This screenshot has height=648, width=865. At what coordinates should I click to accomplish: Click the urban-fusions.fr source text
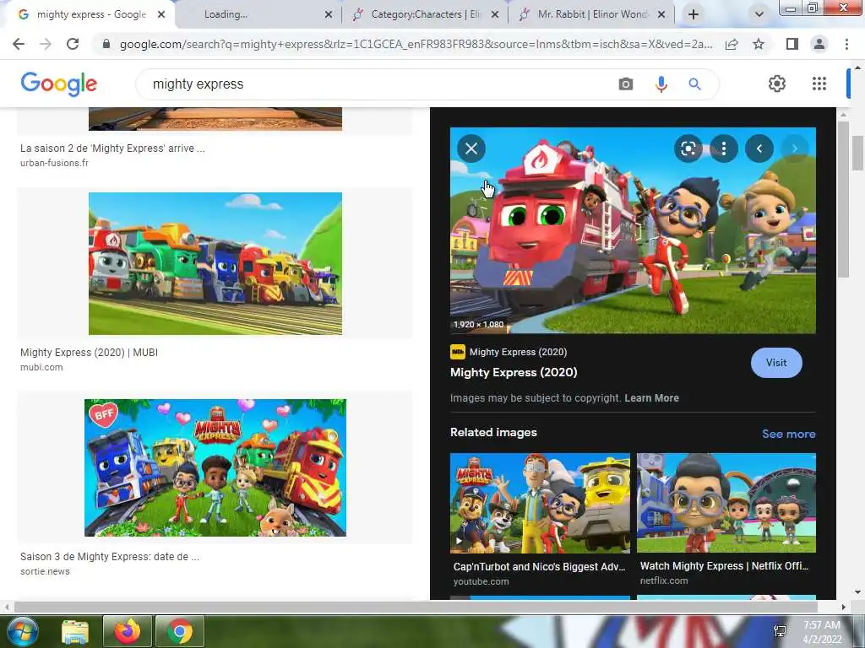point(54,163)
